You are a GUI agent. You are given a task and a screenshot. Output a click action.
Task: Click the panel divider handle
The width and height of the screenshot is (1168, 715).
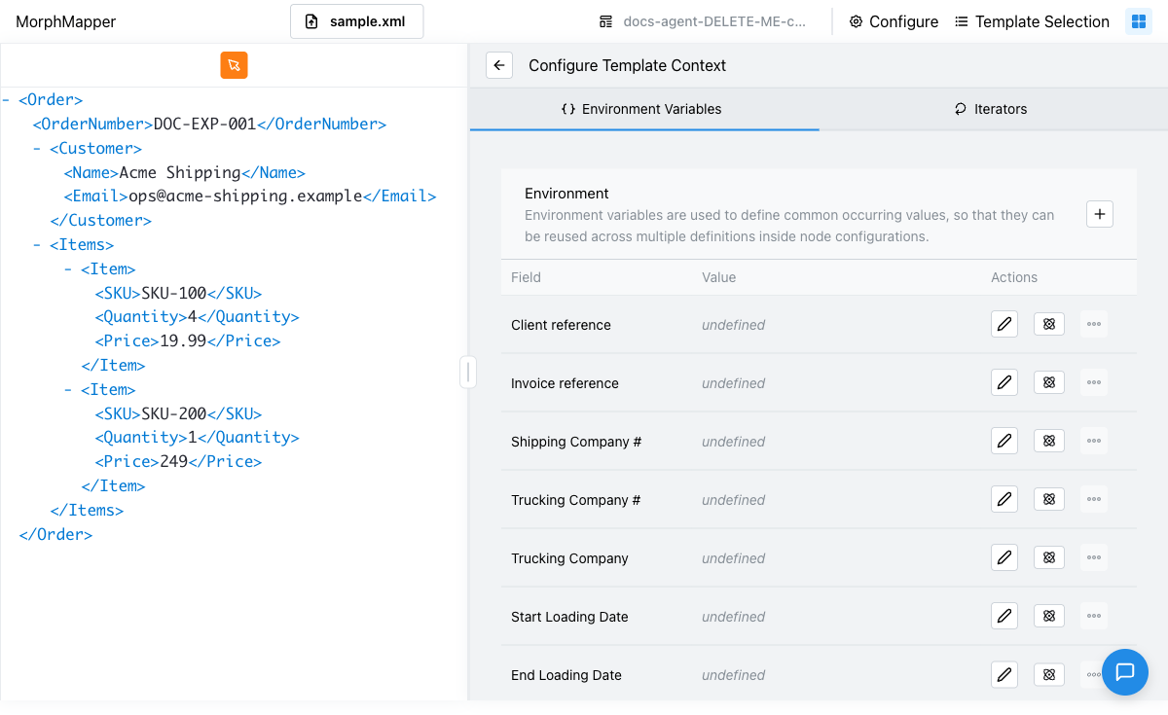pos(468,372)
